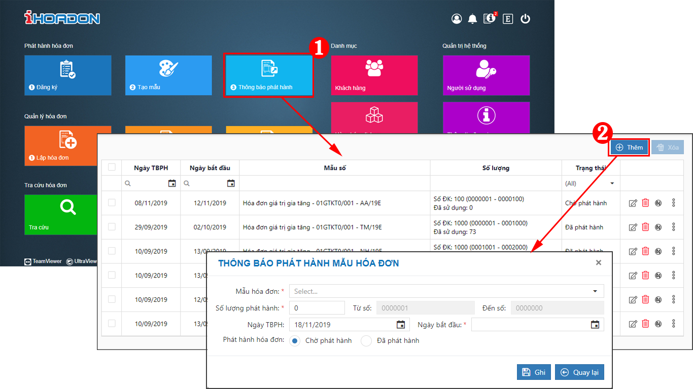Open the notifications bell icon
Viewport: 693px width, 389px height.
coord(472,19)
